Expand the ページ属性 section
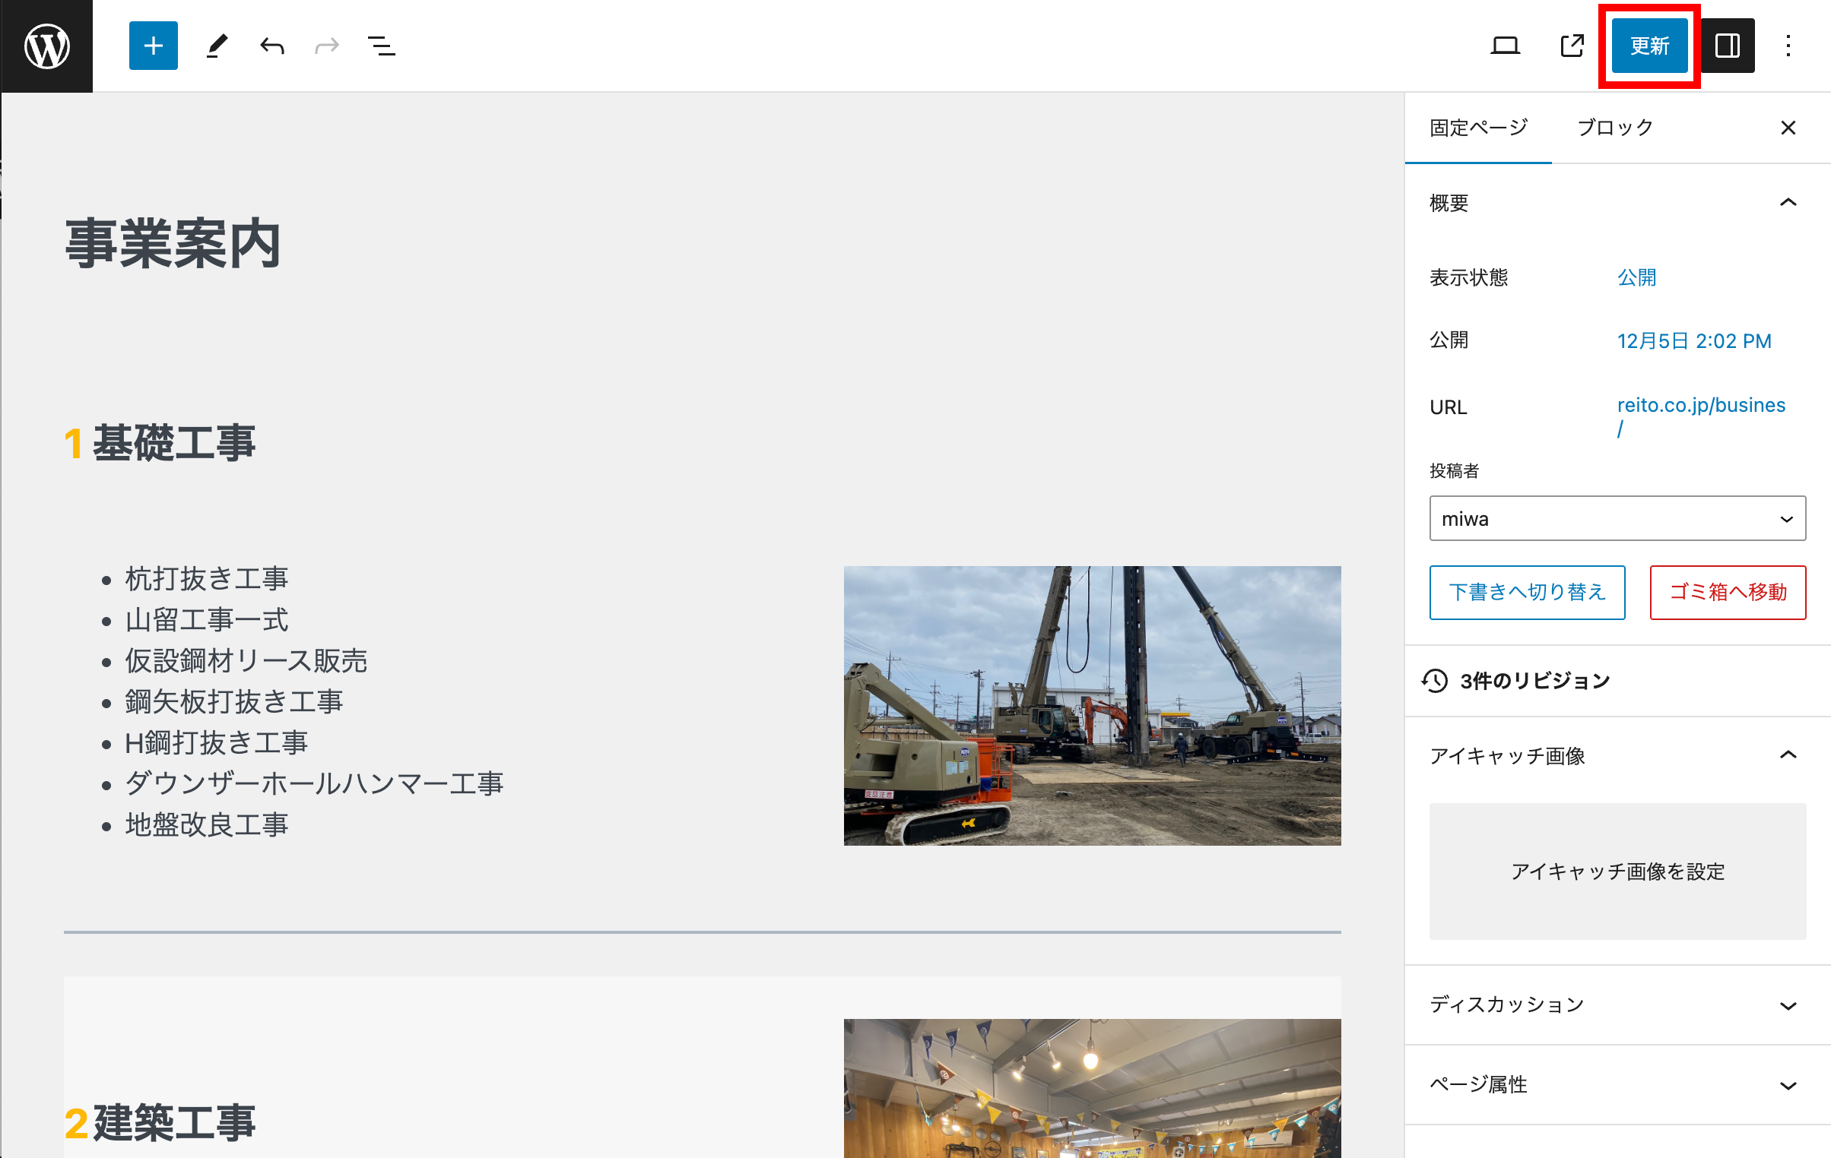The height and width of the screenshot is (1158, 1831). 1788,1085
